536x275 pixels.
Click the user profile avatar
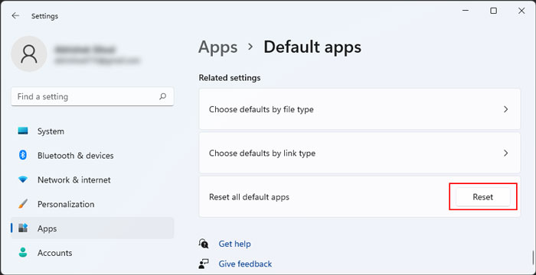click(29, 54)
